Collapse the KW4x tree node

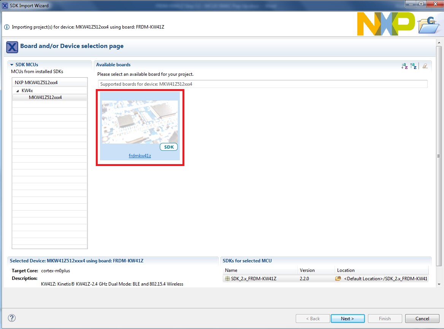click(17, 91)
